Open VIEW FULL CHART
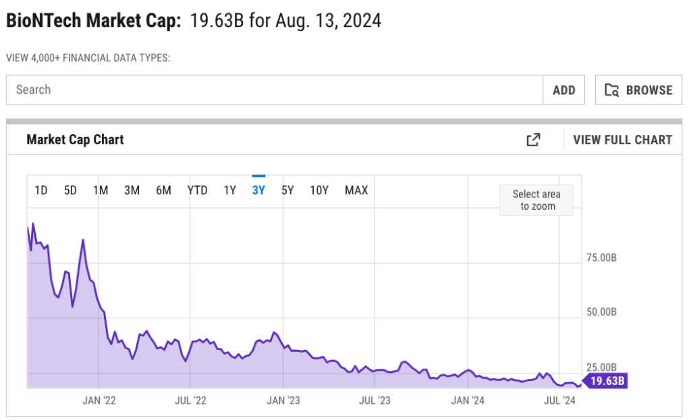691x420 pixels. tap(622, 140)
